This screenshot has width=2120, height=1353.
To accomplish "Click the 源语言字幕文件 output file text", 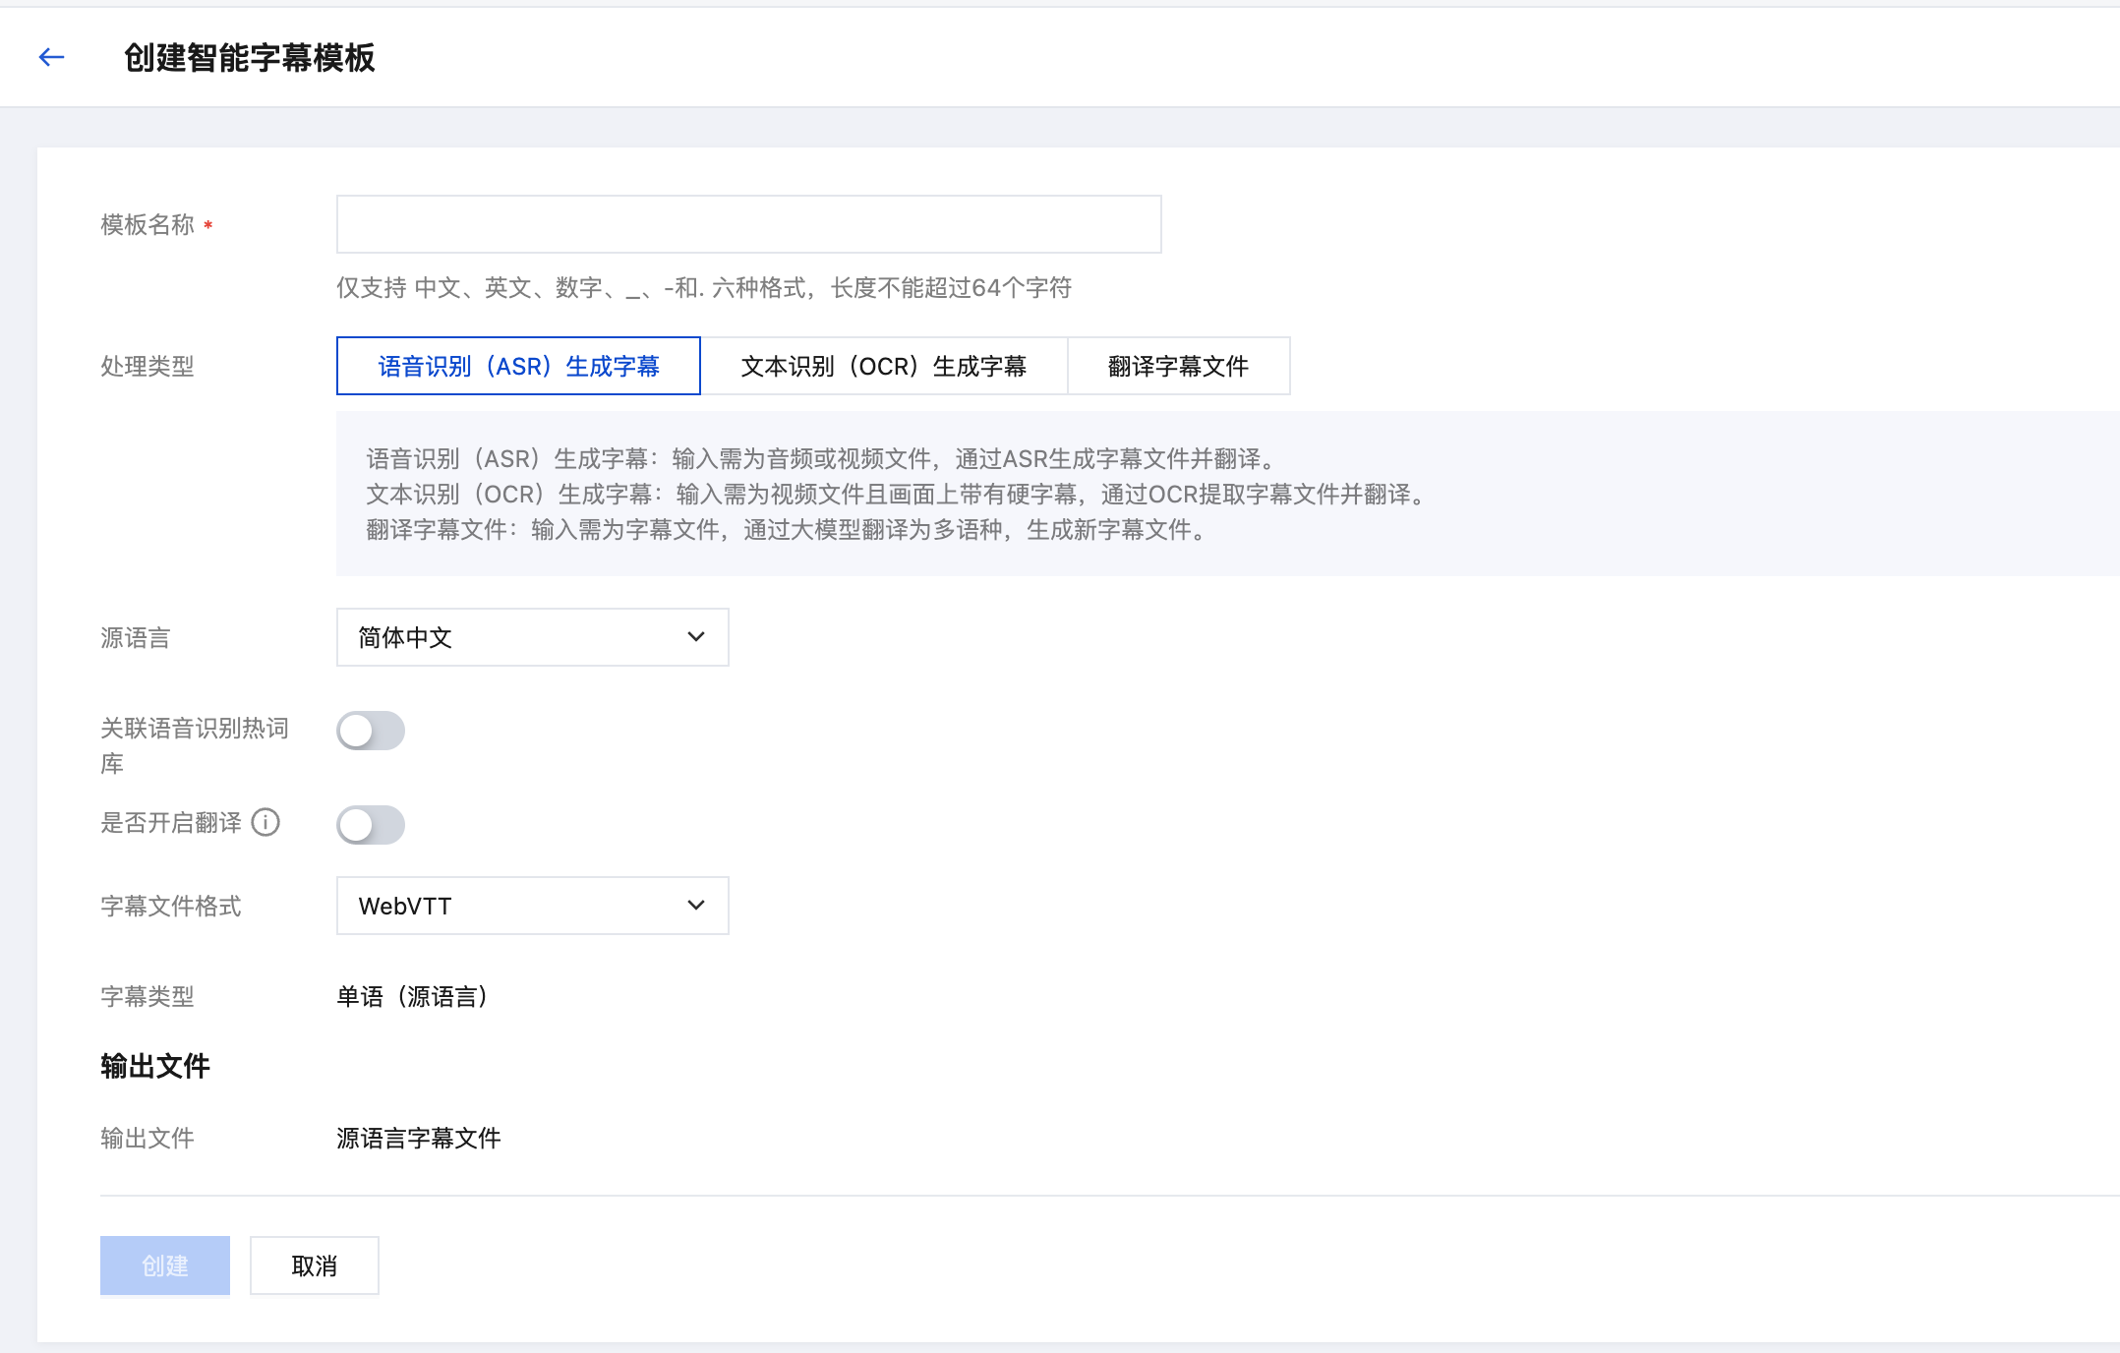I will pos(419,1139).
